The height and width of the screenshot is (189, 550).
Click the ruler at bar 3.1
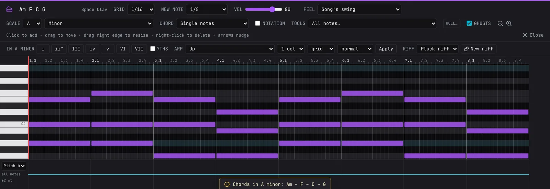[x=158, y=60]
